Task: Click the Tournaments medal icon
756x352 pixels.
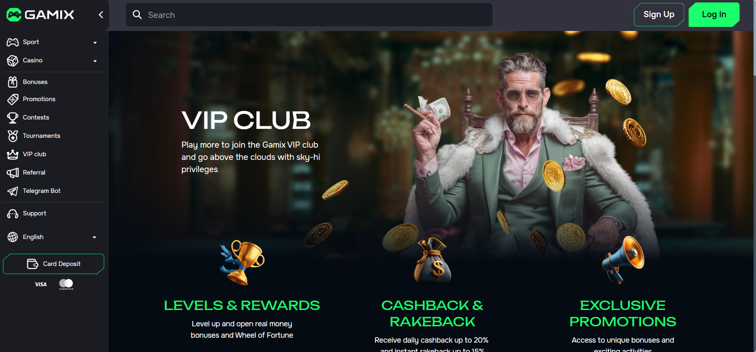Action: [x=13, y=136]
